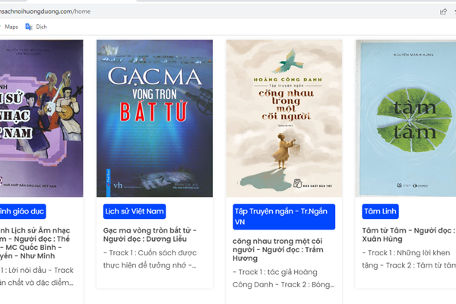Click text 'Track 1 : Những lời khen'
This screenshot has width=456, height=304.
409,253
